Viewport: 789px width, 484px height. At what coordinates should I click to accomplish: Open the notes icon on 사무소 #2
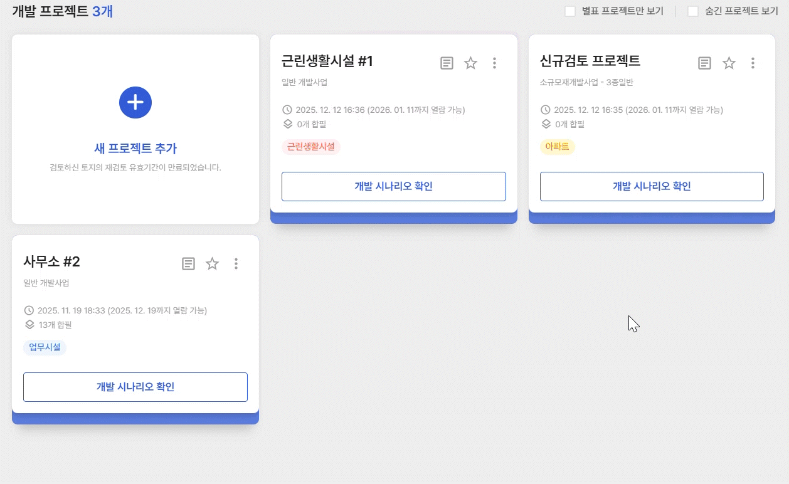[x=188, y=264]
